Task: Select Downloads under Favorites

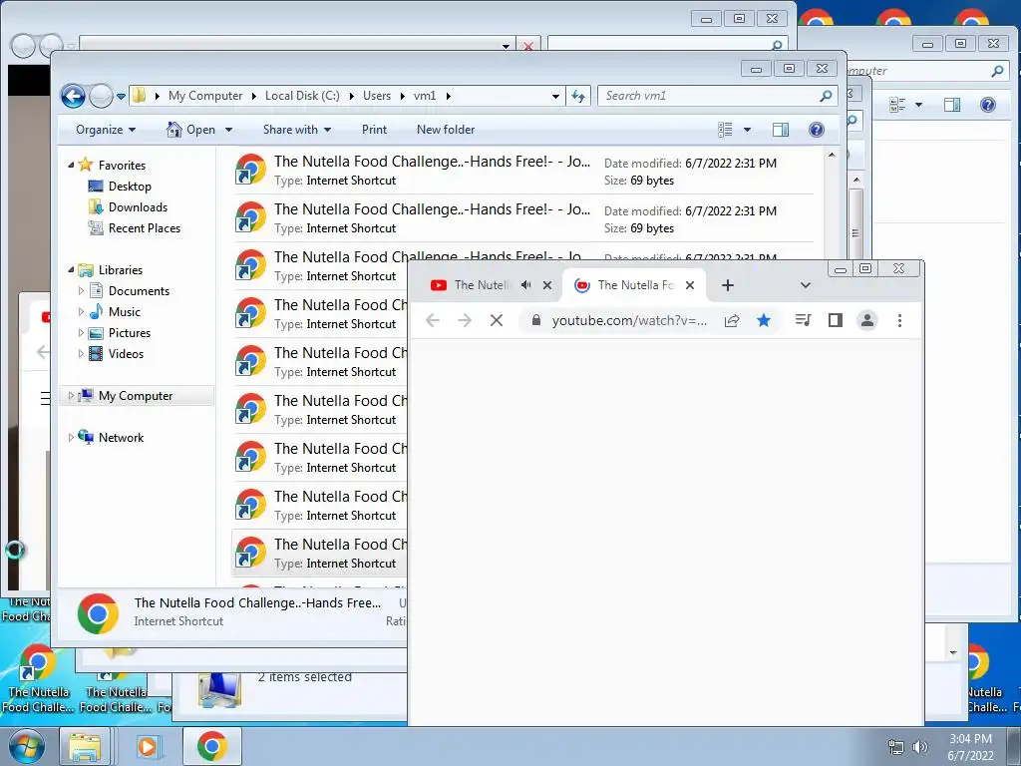Action: point(138,207)
